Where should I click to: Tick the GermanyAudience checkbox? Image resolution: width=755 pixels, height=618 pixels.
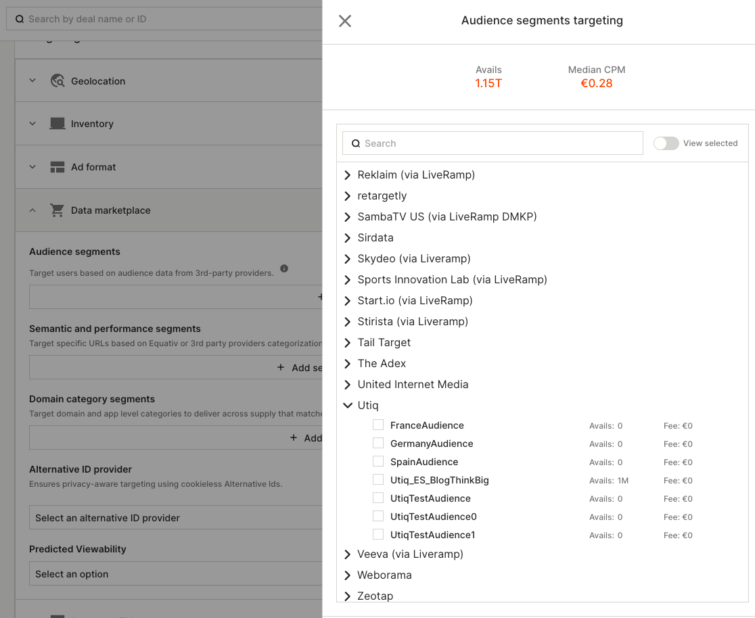[378, 444]
